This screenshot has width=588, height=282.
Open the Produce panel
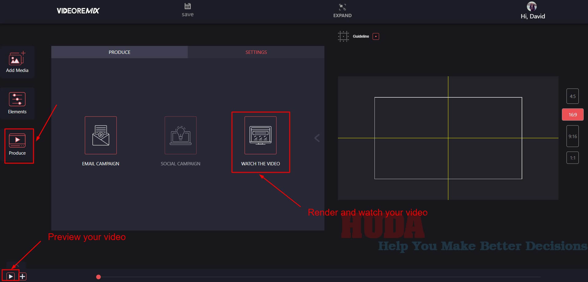[17, 145]
